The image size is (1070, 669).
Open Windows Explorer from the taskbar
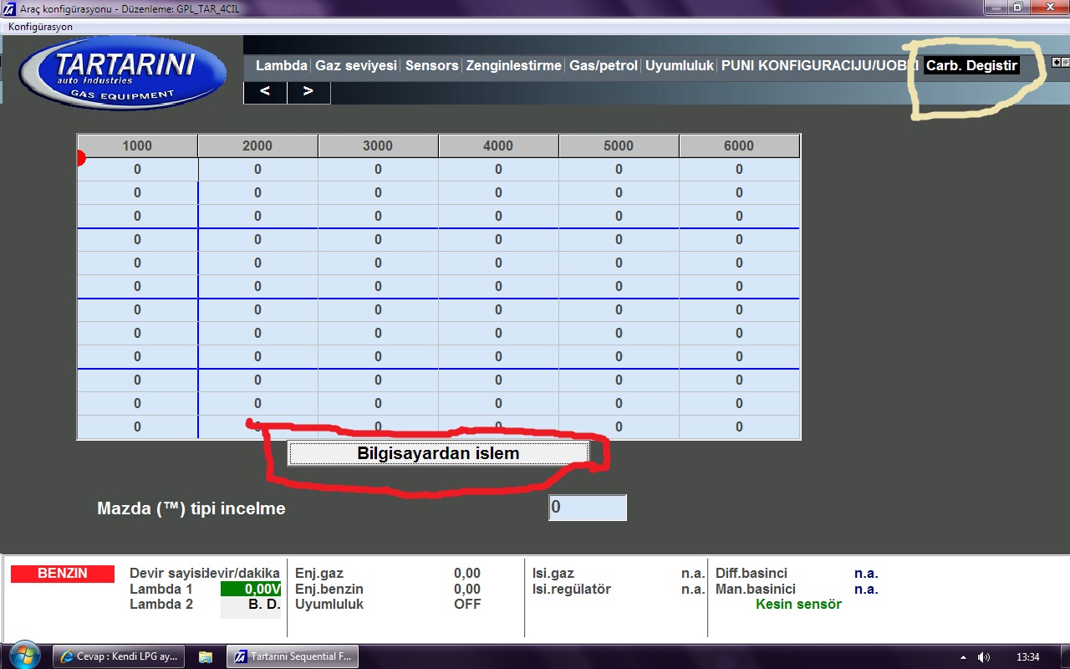(x=206, y=656)
